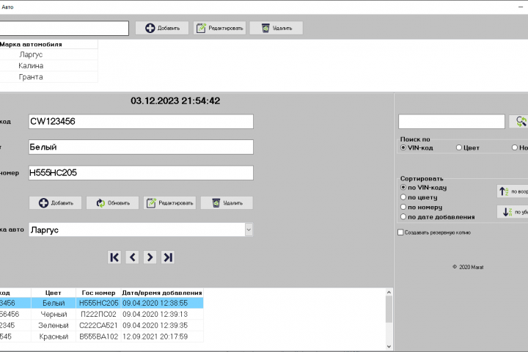Click the search magnifier icon button

tap(520, 122)
